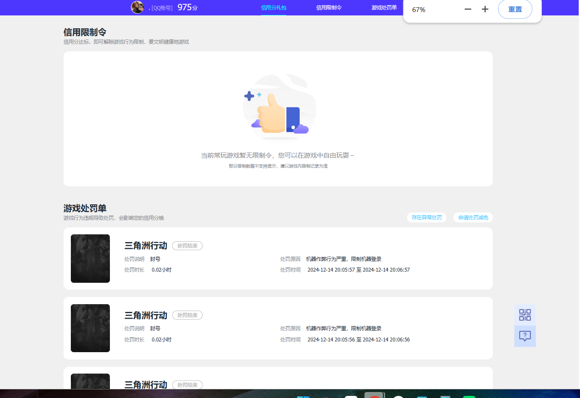Select the 信用分礼包 tab
580x398 pixels.
(x=273, y=7)
